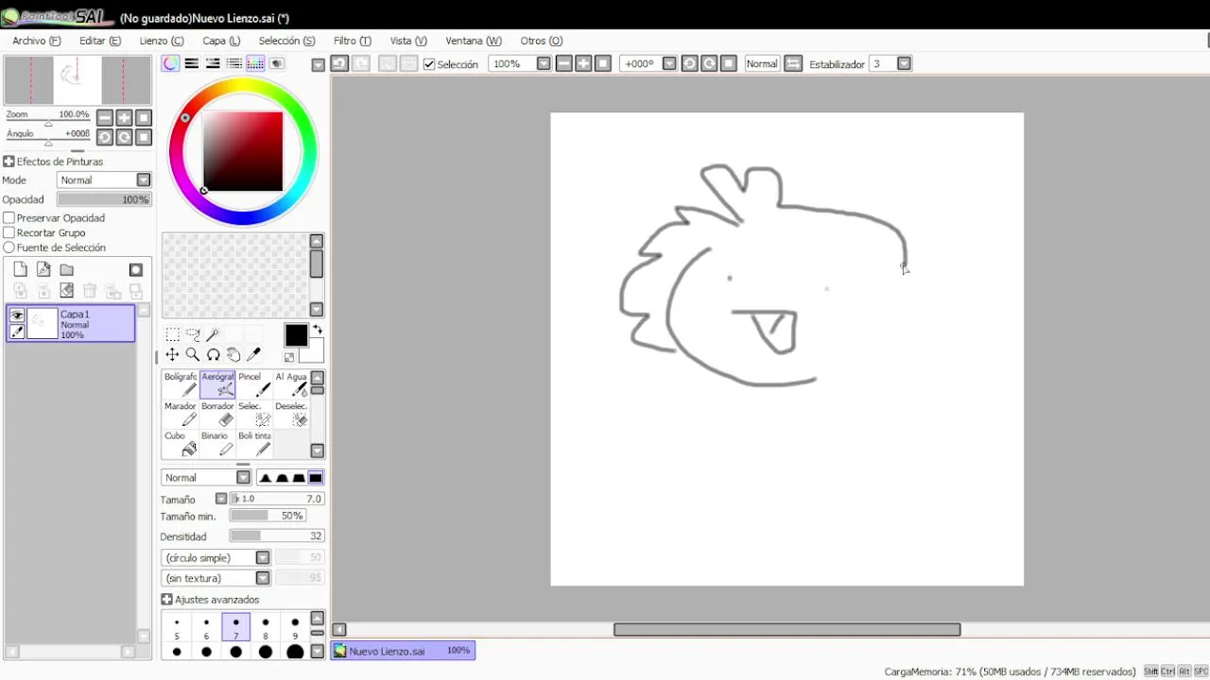
Task: Select brush size preset 9
Action: coord(295,628)
